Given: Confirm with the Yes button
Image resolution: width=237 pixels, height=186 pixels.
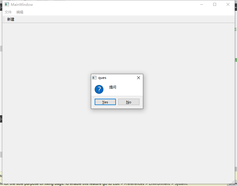Looking at the screenshot, I should click(x=105, y=102).
